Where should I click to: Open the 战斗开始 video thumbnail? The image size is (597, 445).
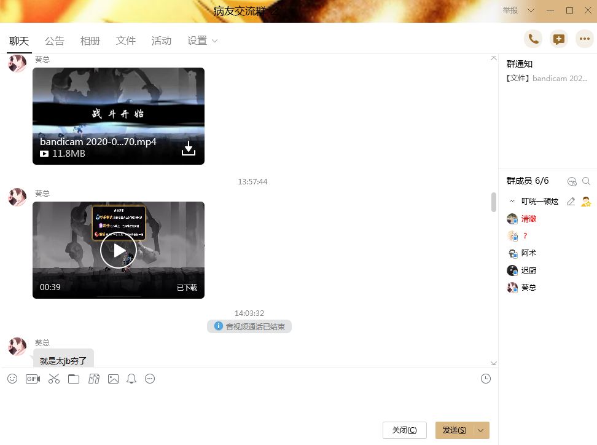pos(119,116)
